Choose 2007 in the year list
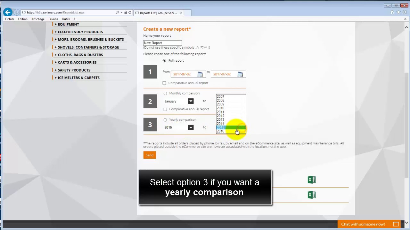 (x=231, y=96)
